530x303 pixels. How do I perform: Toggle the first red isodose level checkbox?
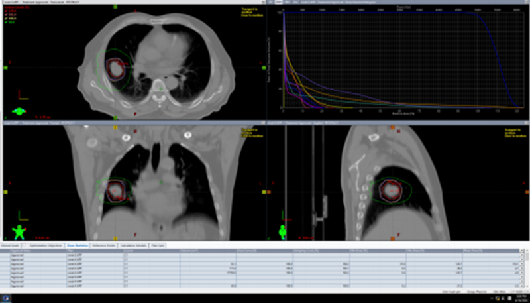pyautogui.click(x=7, y=11)
